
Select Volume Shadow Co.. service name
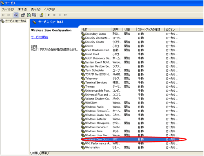pyautogui.click(x=98, y=99)
